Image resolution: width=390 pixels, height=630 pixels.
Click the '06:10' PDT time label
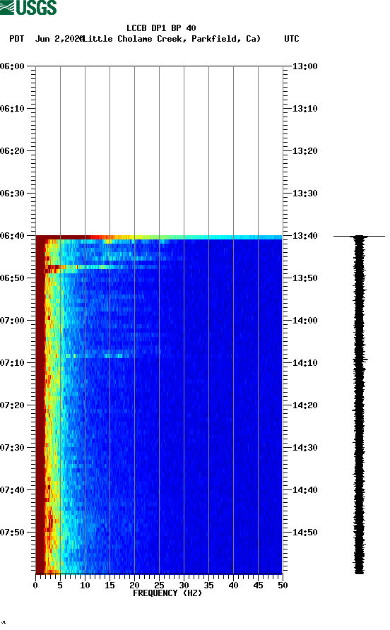[13, 109]
